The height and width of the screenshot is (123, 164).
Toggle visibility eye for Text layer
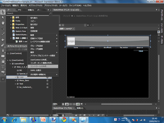(47, 84)
